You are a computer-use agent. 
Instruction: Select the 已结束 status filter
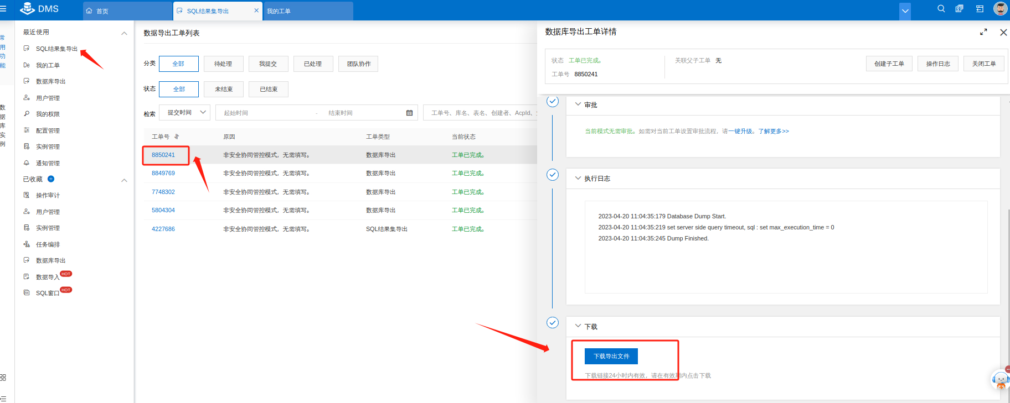tap(269, 89)
